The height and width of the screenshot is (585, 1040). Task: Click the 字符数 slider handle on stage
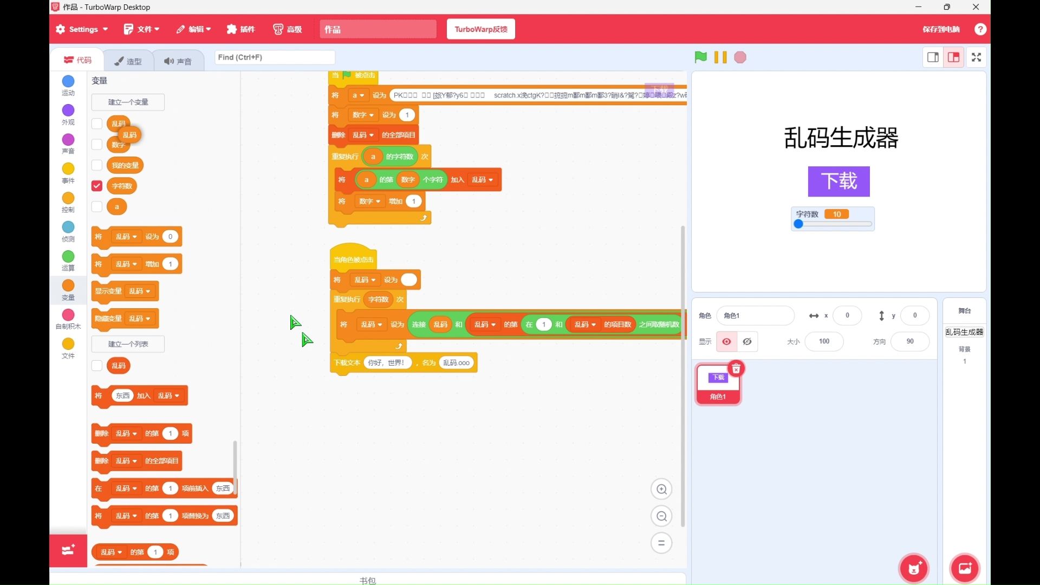coord(798,224)
